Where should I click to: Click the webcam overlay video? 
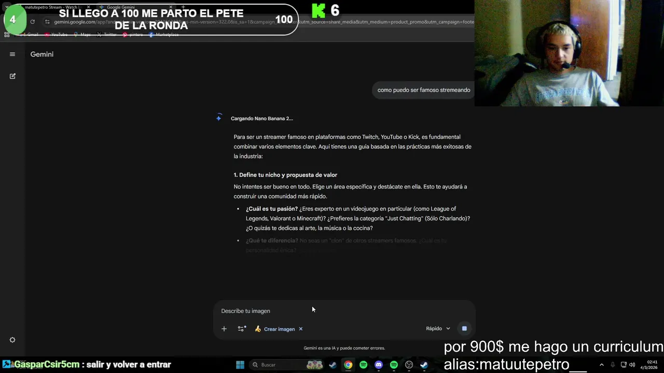[569, 53]
